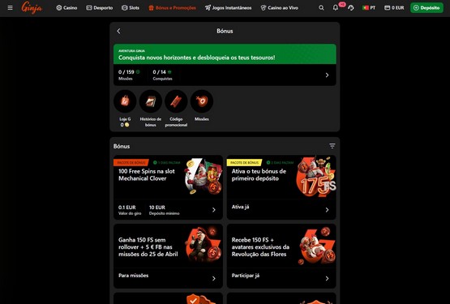Open the Loja G shop icon
This screenshot has width=450, height=304.
tap(125, 101)
